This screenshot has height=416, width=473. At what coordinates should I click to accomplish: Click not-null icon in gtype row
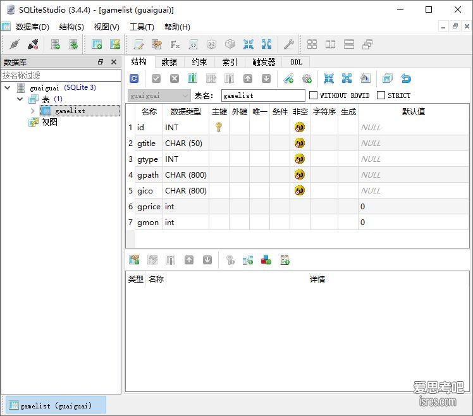click(300, 159)
